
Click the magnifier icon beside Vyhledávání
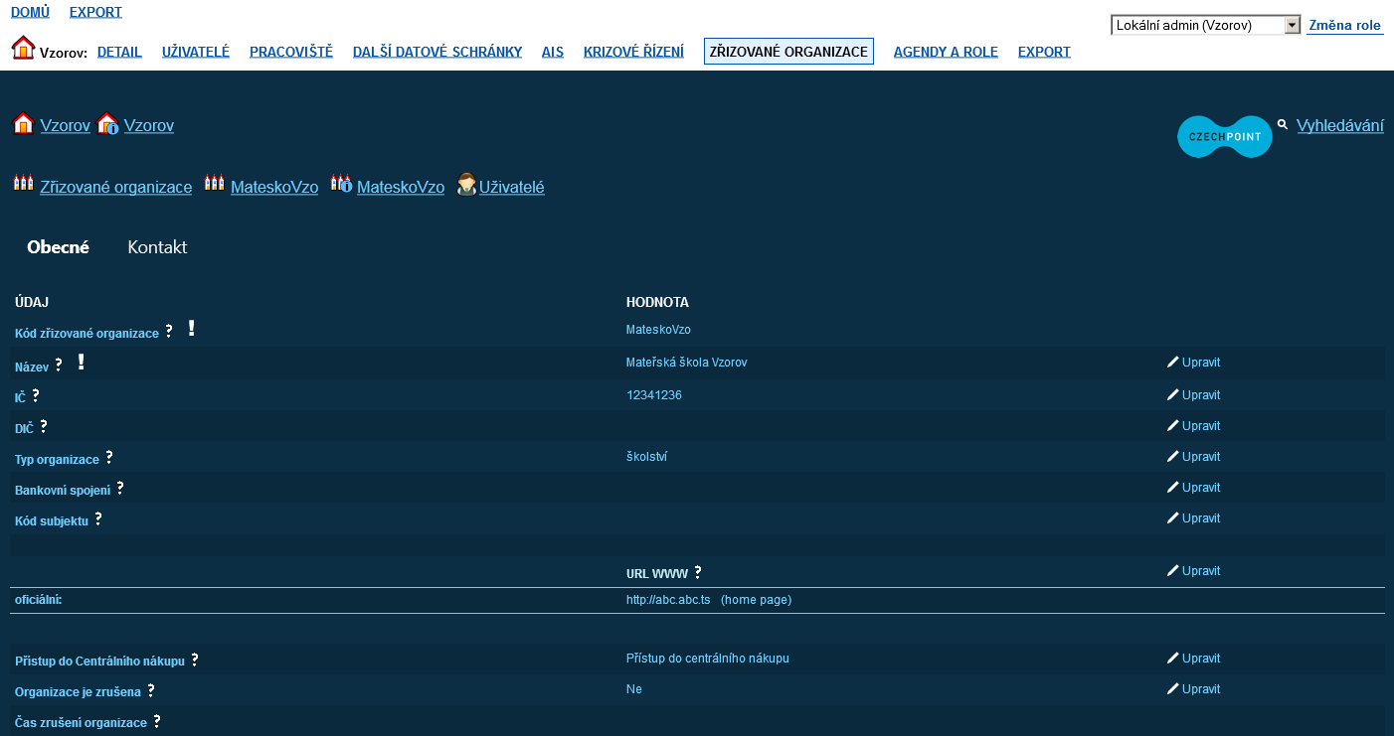[1283, 125]
